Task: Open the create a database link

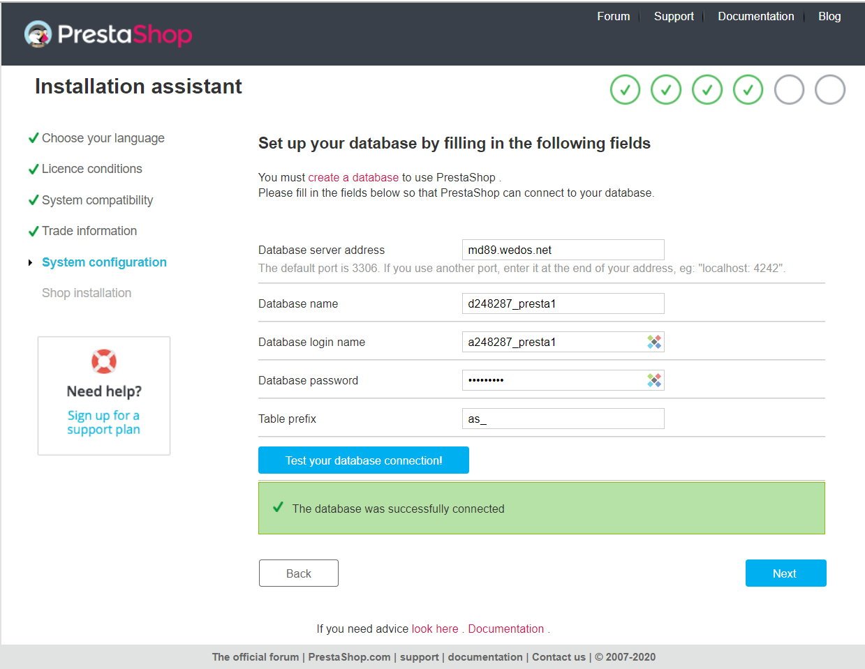Action: 353,177
